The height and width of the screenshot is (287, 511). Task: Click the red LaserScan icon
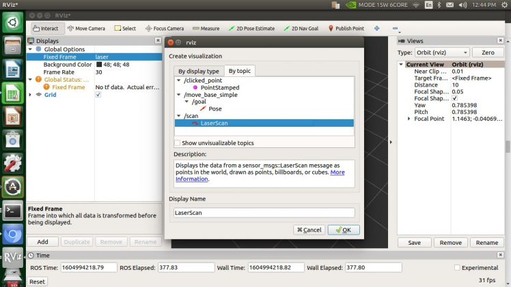click(195, 123)
